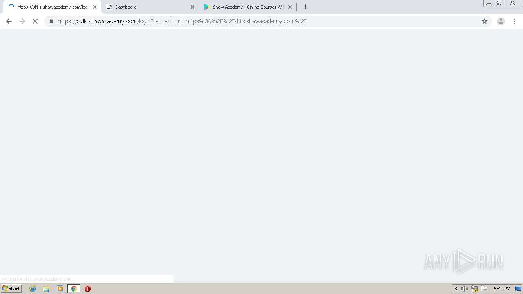Open the Windows Start menu
The height and width of the screenshot is (294, 523).
(11, 289)
